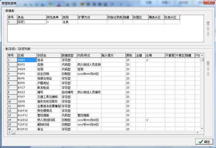The width and height of the screenshot is (216, 148).
Task: Toggle 必填 checkmark for 纳入视线时间 field
Action: [155, 120]
